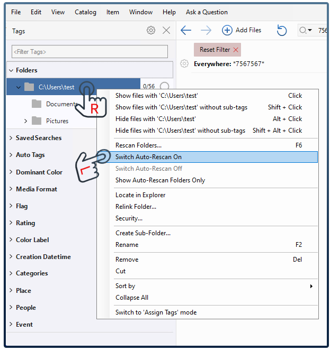Go back using the left arrow icon

[186, 31]
